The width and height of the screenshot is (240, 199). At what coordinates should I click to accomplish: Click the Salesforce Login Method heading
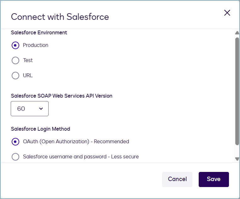tap(40, 129)
